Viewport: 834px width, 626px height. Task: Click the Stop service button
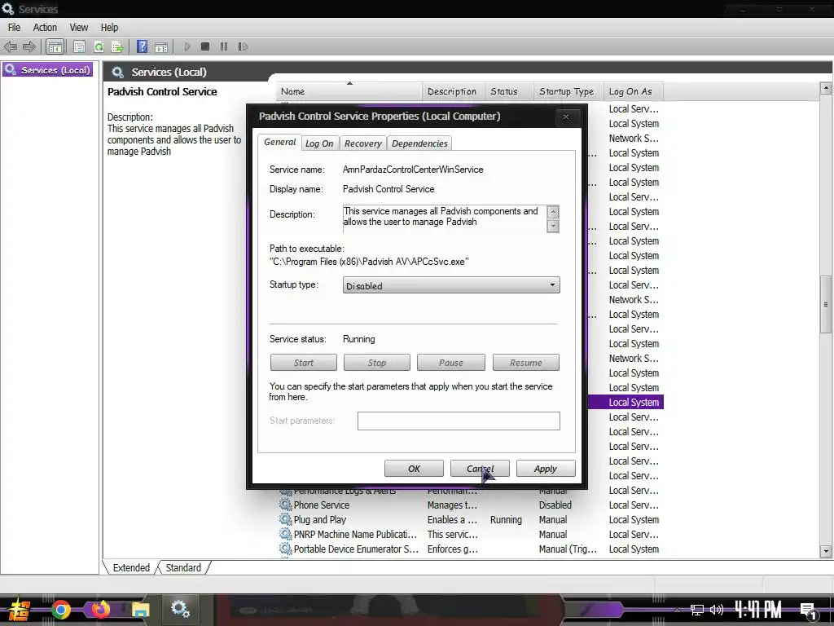377,363
